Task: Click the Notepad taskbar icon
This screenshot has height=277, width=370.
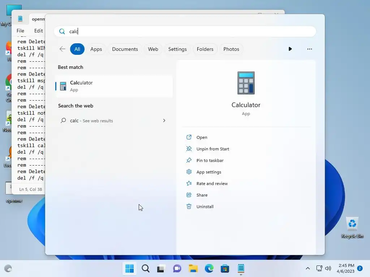Action: (x=241, y=268)
